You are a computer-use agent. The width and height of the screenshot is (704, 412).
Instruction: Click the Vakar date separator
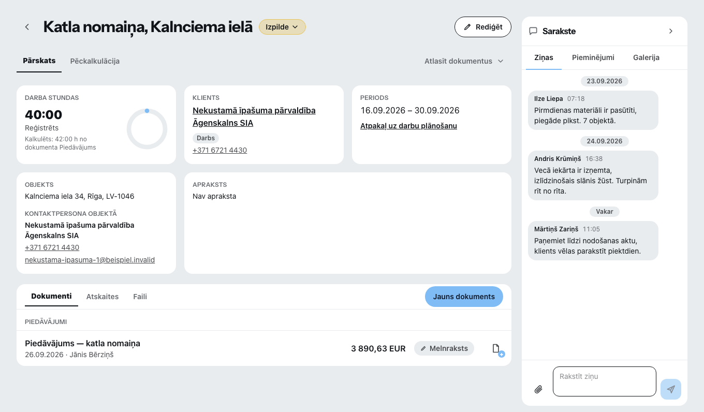(x=605, y=212)
